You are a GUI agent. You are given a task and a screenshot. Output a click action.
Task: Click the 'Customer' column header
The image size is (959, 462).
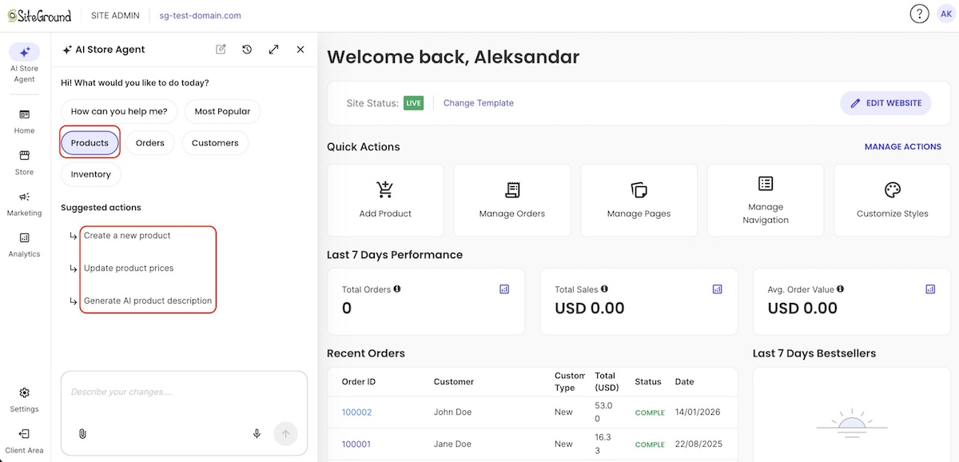pos(454,382)
